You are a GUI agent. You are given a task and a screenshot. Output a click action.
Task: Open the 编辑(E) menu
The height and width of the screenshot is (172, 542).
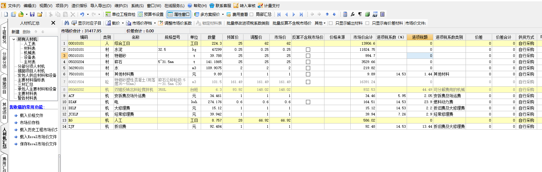pyautogui.click(x=30, y=5)
